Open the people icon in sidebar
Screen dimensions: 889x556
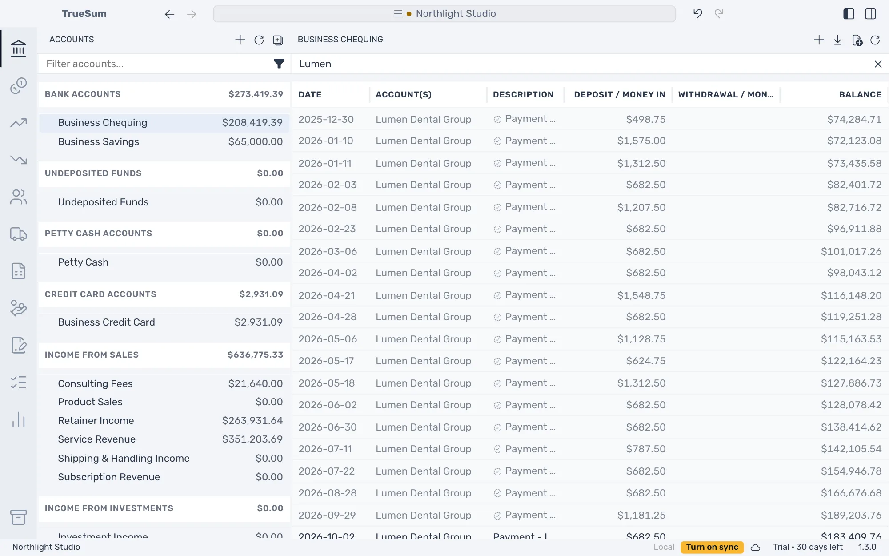point(18,197)
